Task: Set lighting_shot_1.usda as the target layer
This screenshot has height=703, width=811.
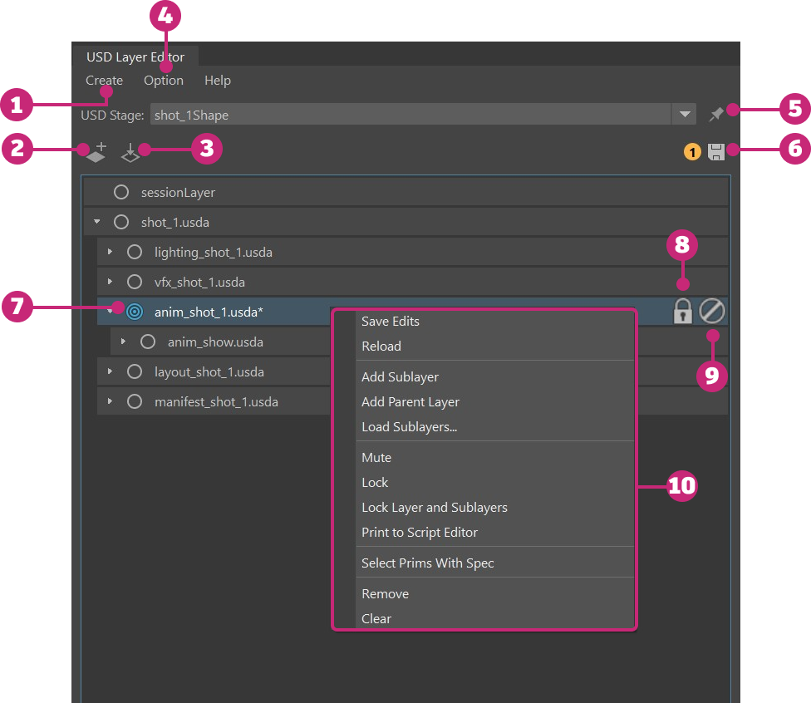Action: point(135,253)
